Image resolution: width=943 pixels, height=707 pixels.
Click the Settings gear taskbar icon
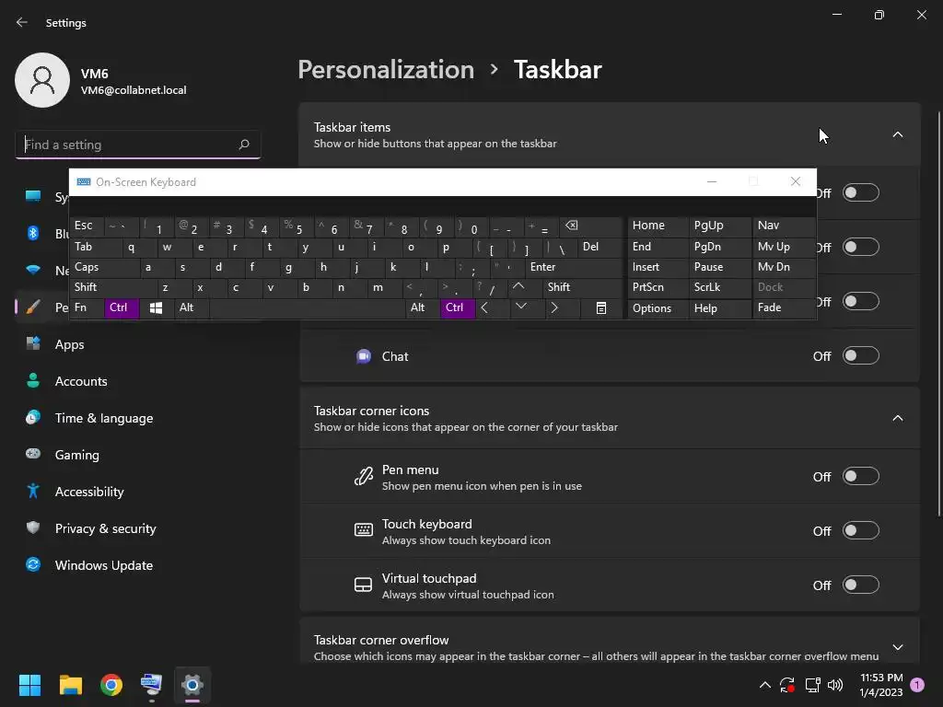click(x=192, y=685)
